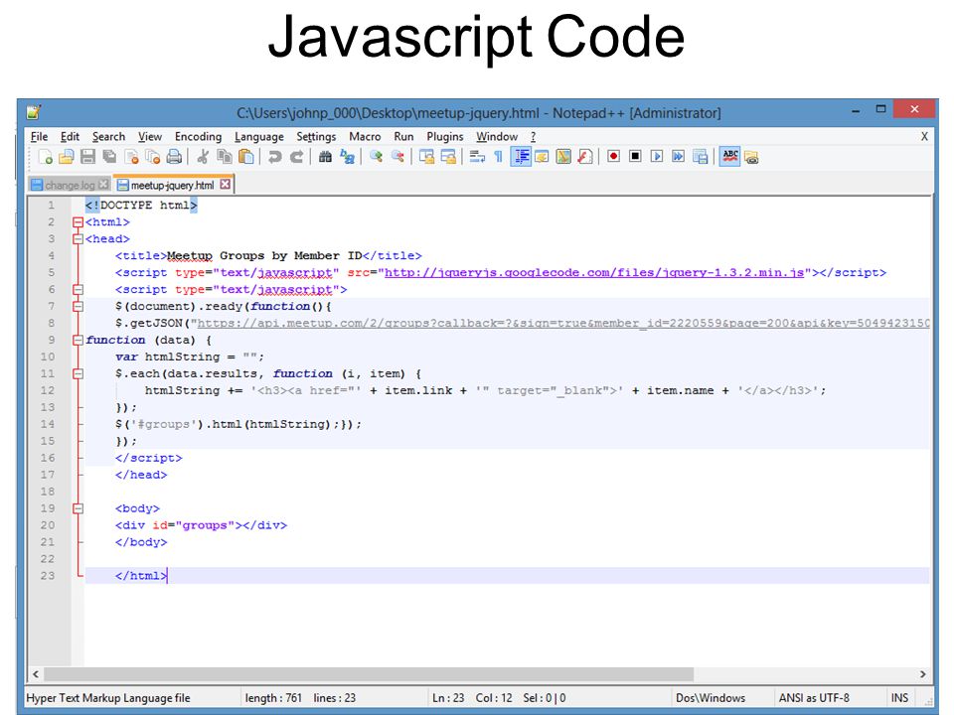
Task: Turn off ABC spell check toggle
Action: pos(730,157)
